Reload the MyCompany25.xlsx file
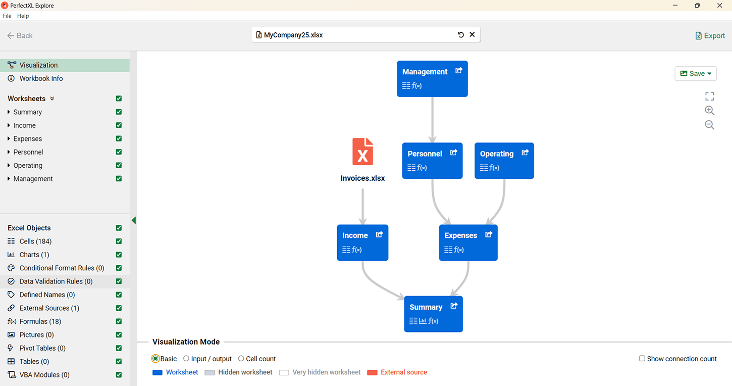Viewport: 732px width, 386px height. click(x=460, y=35)
